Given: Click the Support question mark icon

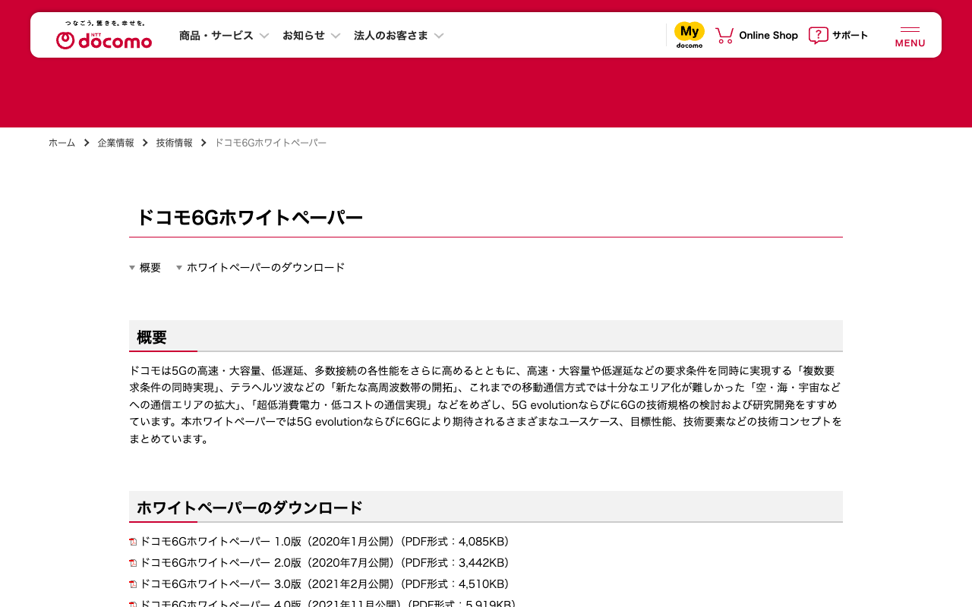Looking at the screenshot, I should tap(818, 35).
